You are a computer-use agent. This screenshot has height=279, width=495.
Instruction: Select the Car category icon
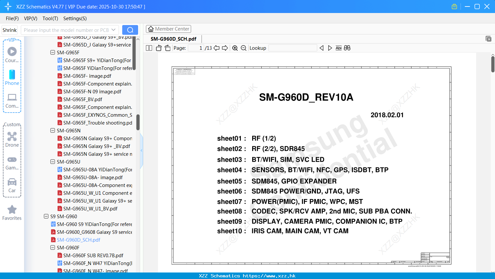click(12, 185)
